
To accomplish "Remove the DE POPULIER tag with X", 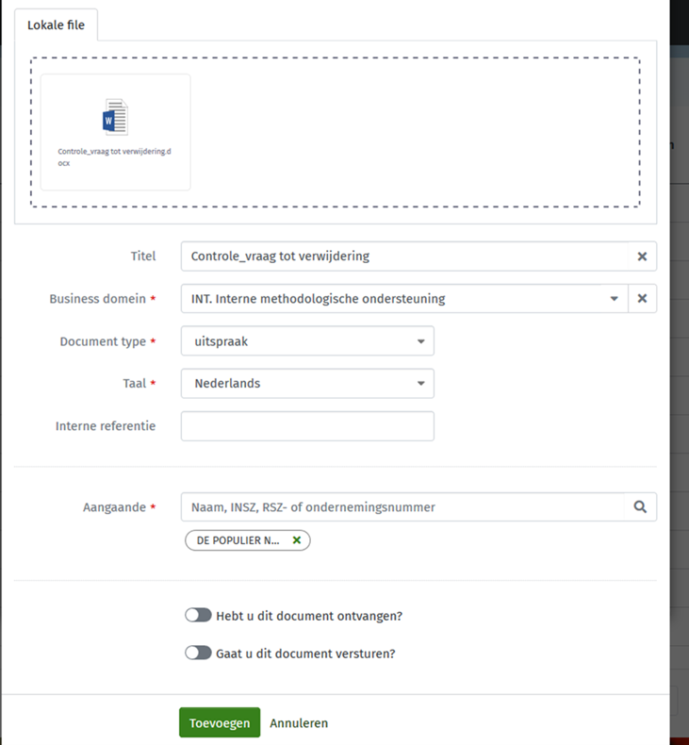I will pyautogui.click(x=297, y=540).
